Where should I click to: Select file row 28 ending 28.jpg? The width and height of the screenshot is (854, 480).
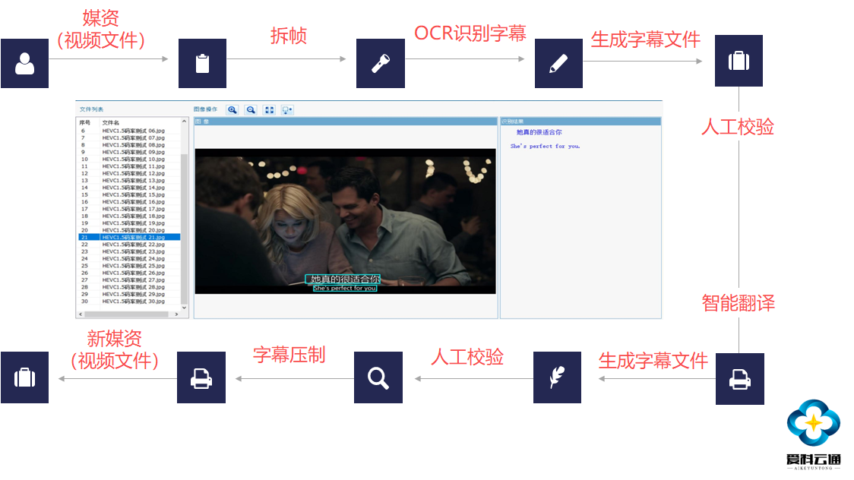130,287
